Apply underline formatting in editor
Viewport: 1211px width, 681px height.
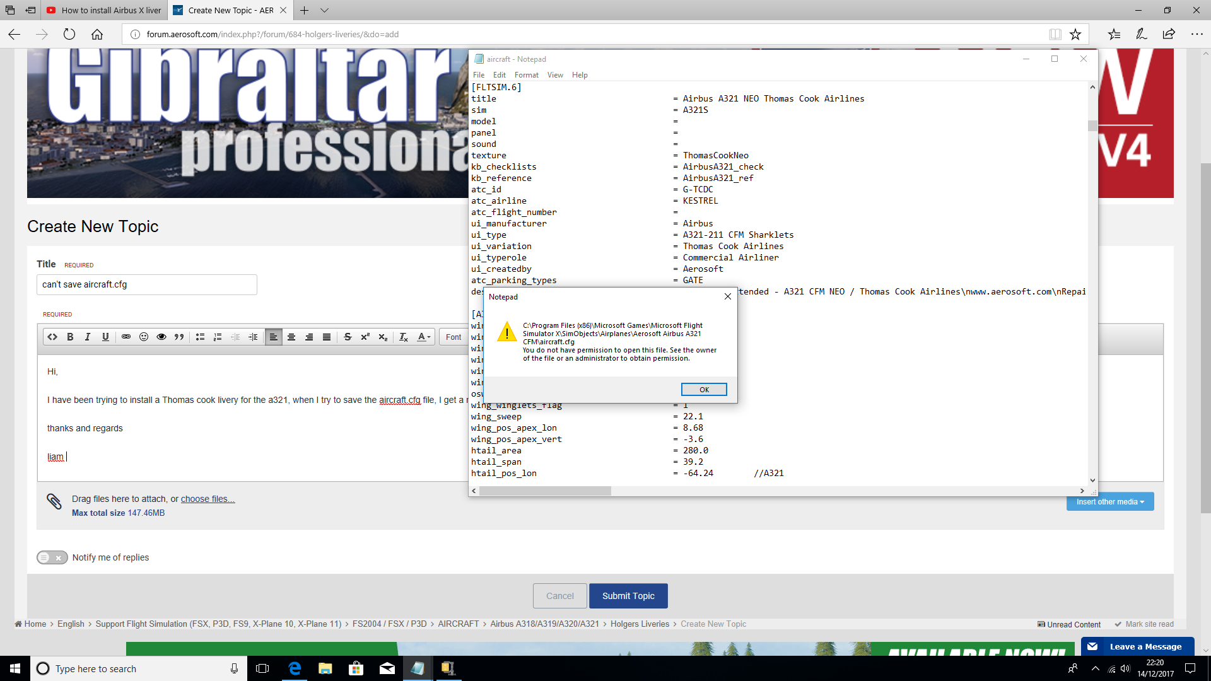pos(105,337)
